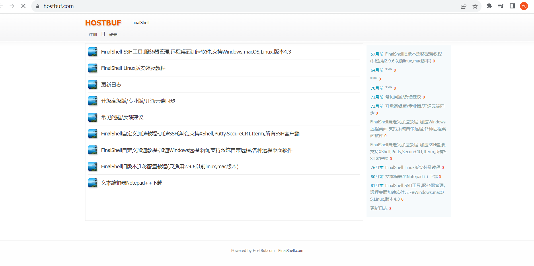Screen dimensions: 534x266
Task: Bookmark this page with the star icon
Action: 475,6
